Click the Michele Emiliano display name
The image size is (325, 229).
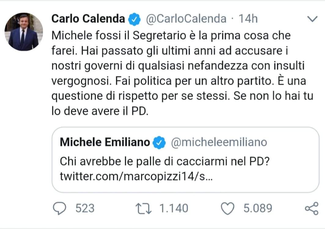click(105, 142)
